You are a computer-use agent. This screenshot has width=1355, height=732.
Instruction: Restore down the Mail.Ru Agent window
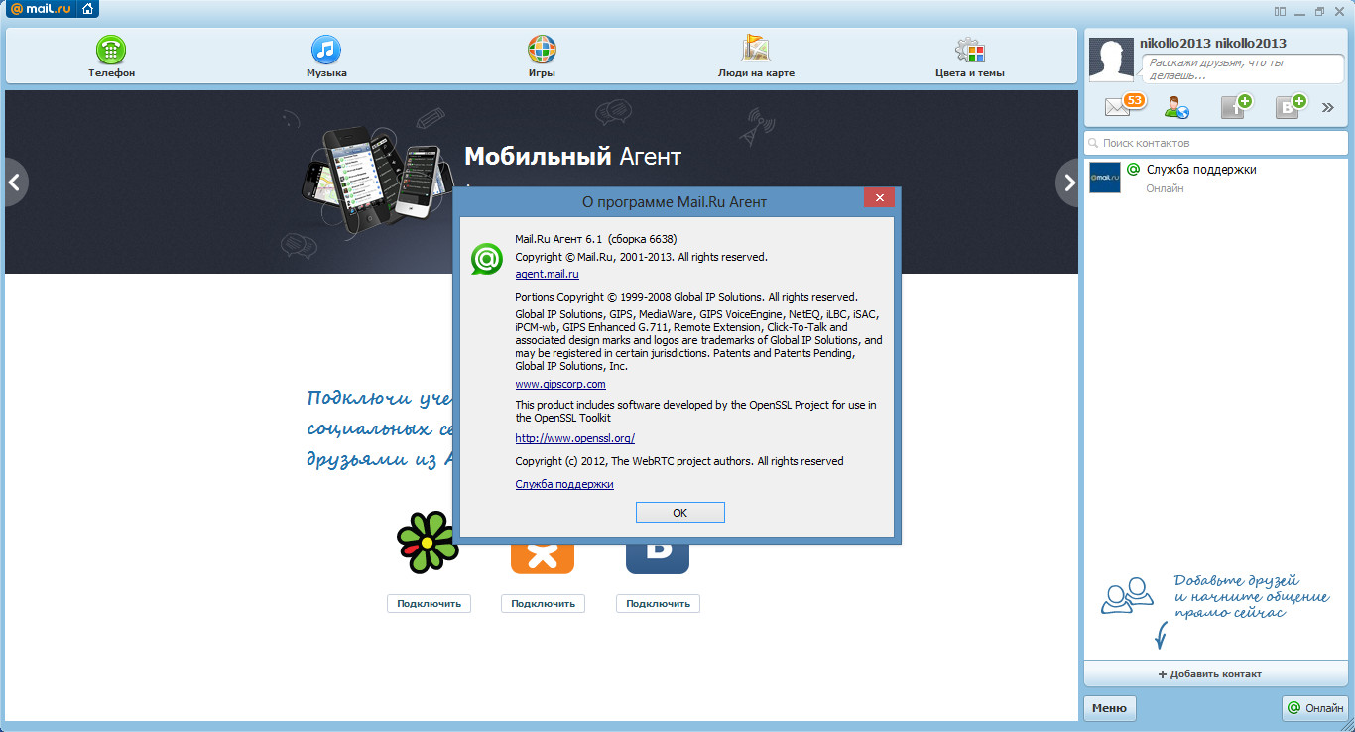tap(1319, 11)
